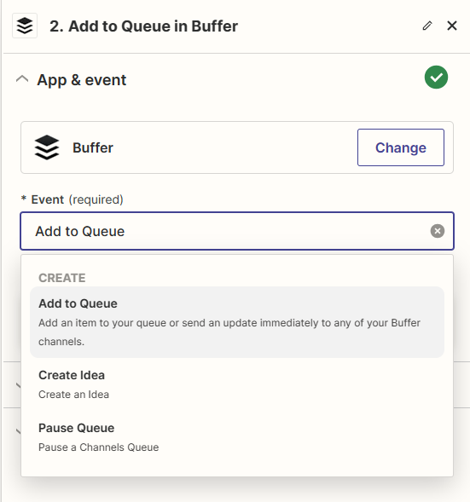Click the step title 2. Add to Queue in Buffer
The image size is (470, 502).
pyautogui.click(x=143, y=26)
